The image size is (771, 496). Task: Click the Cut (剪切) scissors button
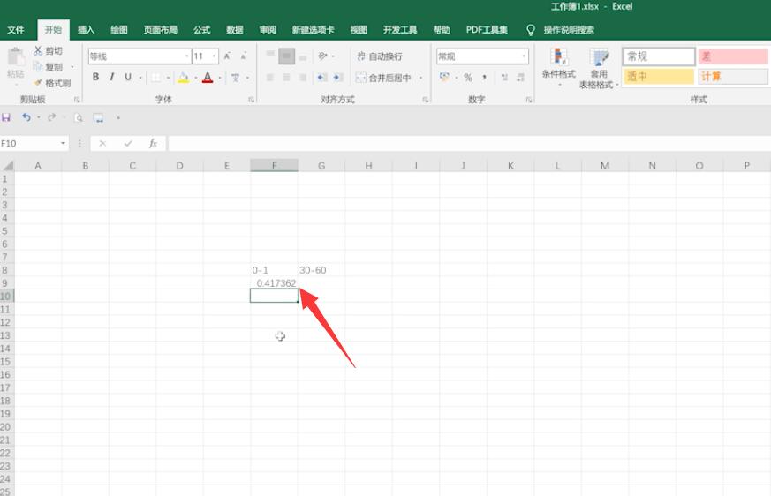pyautogui.click(x=48, y=50)
